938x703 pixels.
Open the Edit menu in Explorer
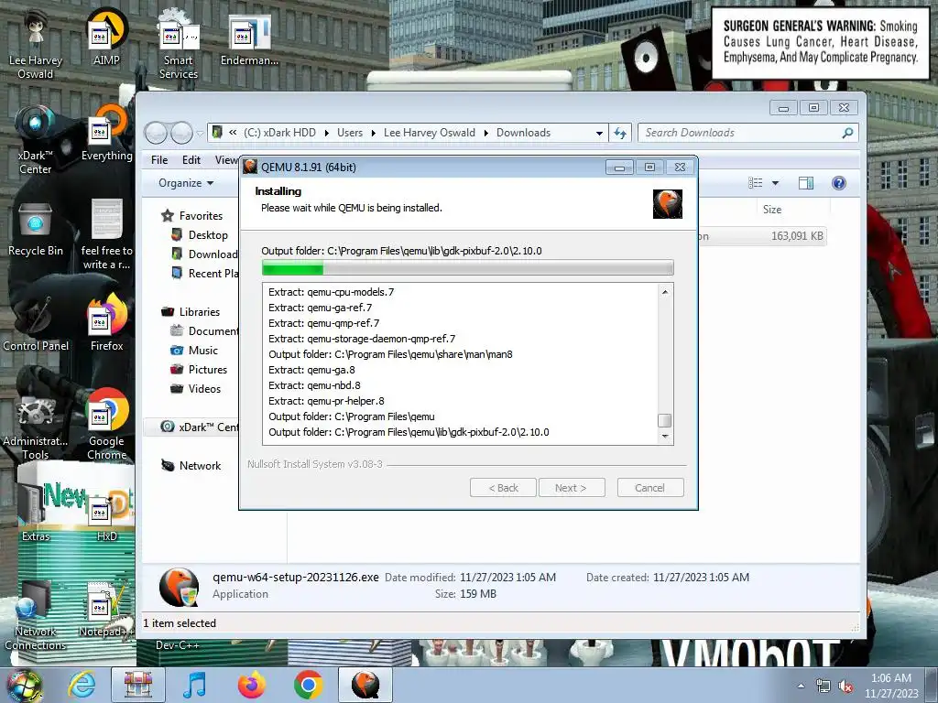tap(191, 159)
